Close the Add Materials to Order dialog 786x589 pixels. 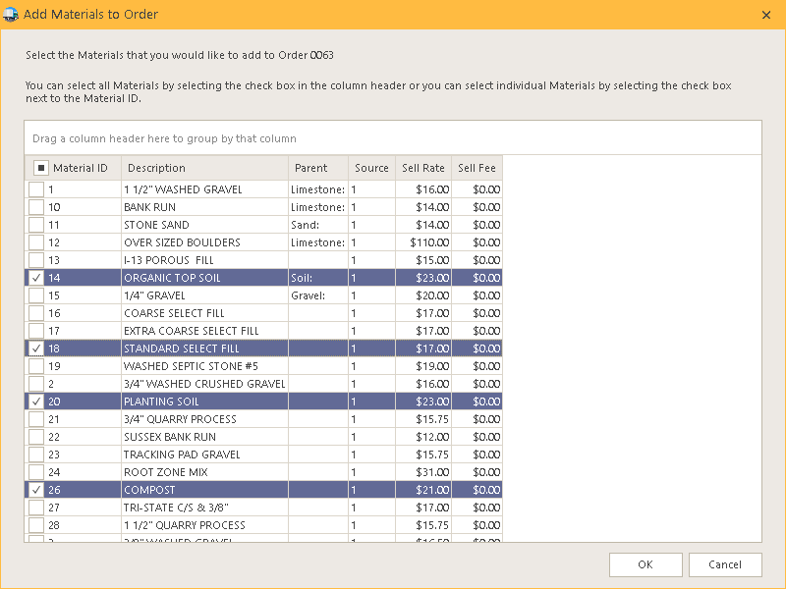765,15
